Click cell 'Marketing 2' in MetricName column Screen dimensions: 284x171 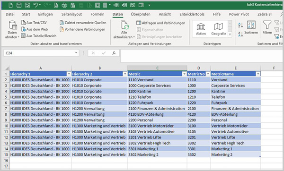coord(236,154)
